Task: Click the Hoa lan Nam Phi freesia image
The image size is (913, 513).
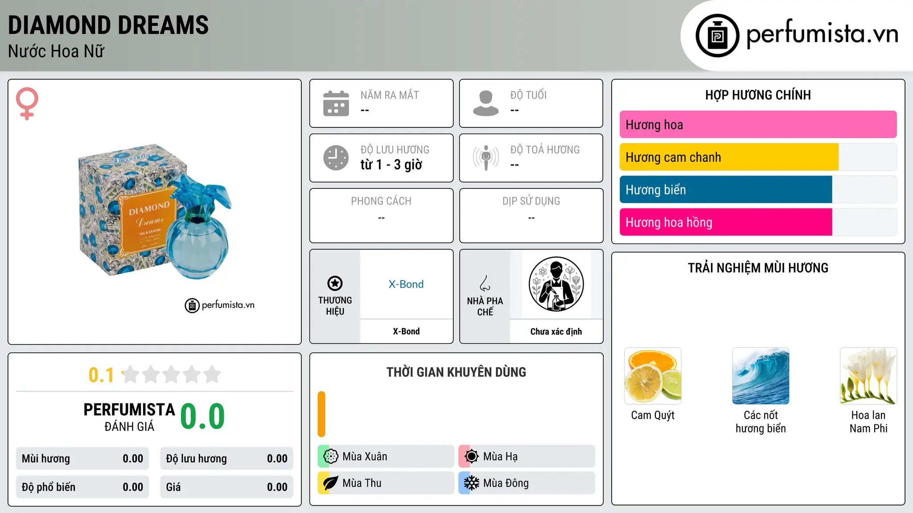Action: pyautogui.click(x=868, y=376)
